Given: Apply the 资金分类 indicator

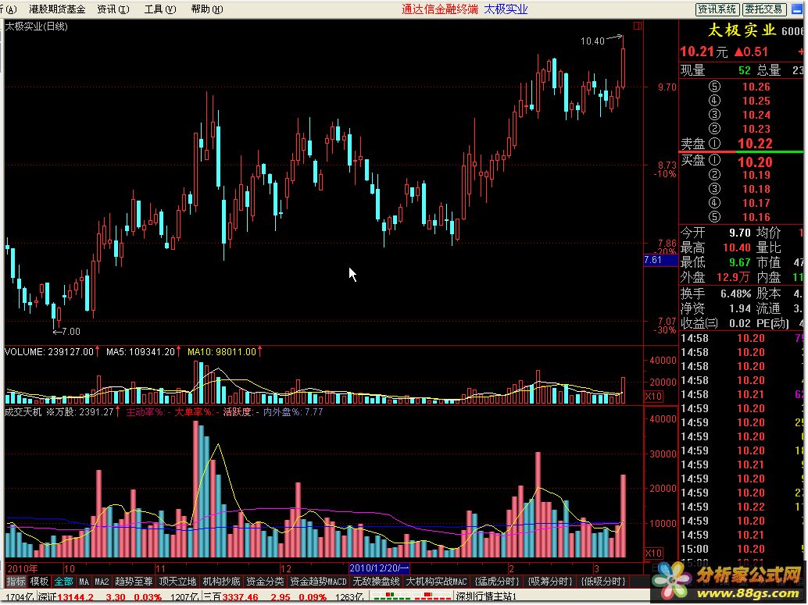Looking at the screenshot, I should click(x=265, y=582).
